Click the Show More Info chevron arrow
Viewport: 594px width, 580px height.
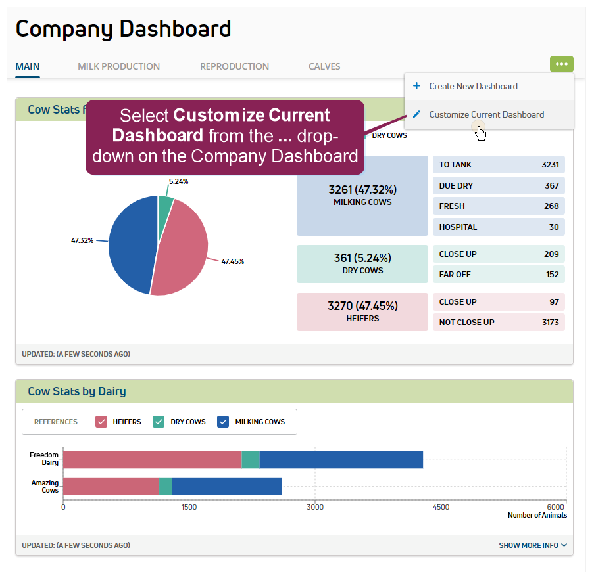point(564,545)
